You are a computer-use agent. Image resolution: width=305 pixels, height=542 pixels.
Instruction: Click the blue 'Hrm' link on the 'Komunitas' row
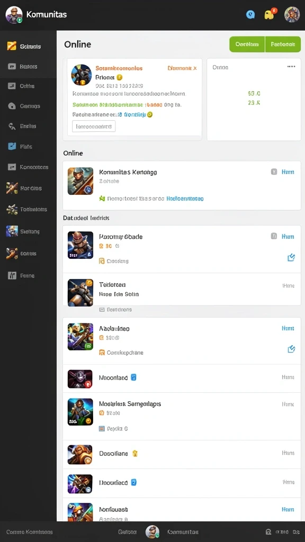tap(288, 171)
